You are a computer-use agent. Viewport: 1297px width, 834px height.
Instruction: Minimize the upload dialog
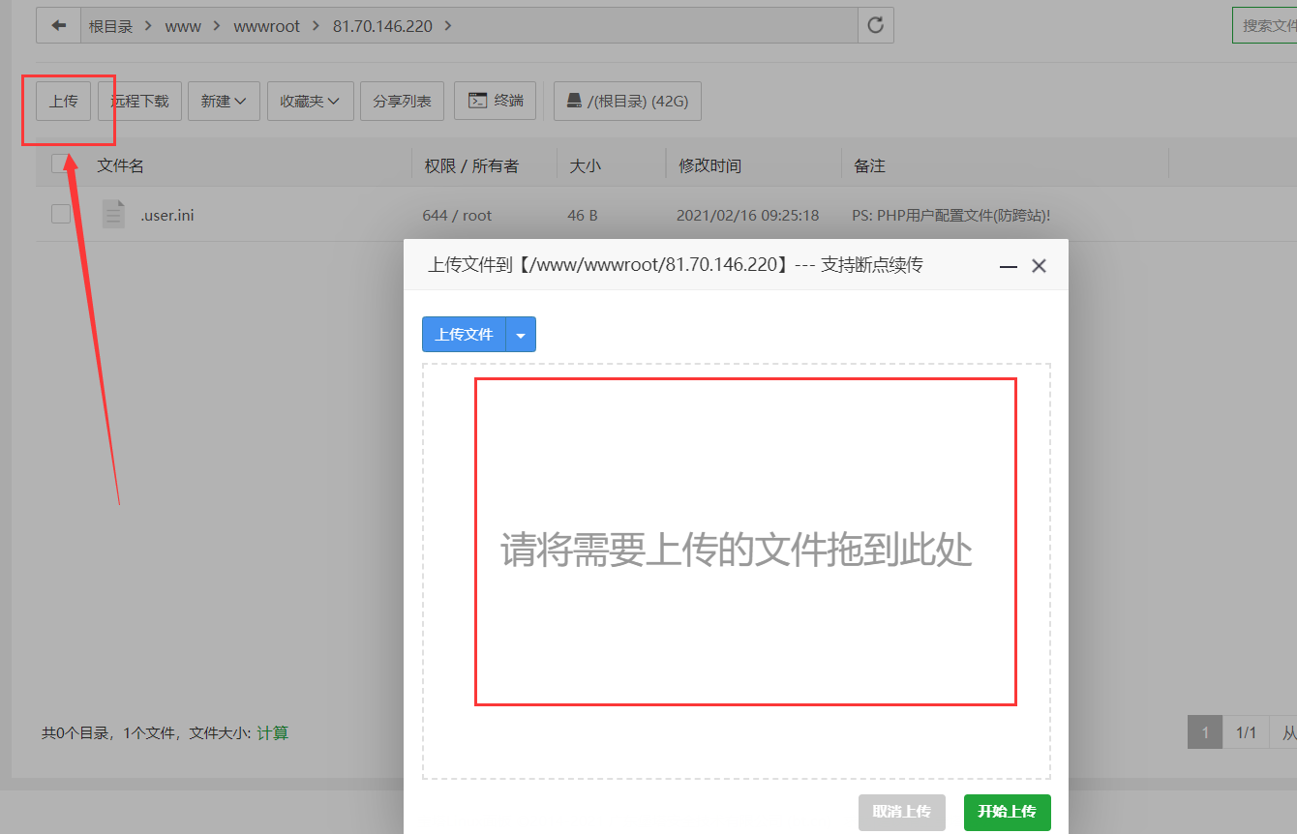tap(1008, 265)
